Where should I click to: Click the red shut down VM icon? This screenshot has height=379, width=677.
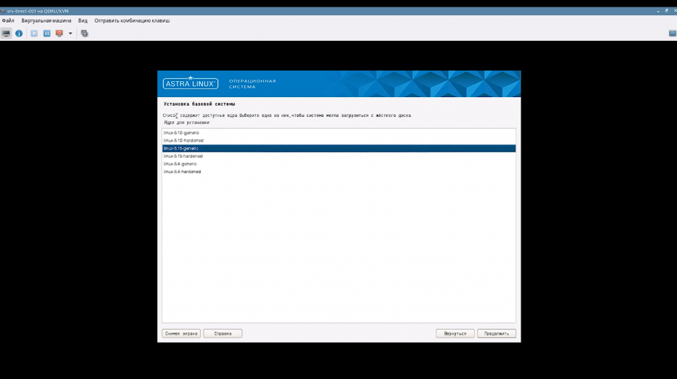[59, 33]
